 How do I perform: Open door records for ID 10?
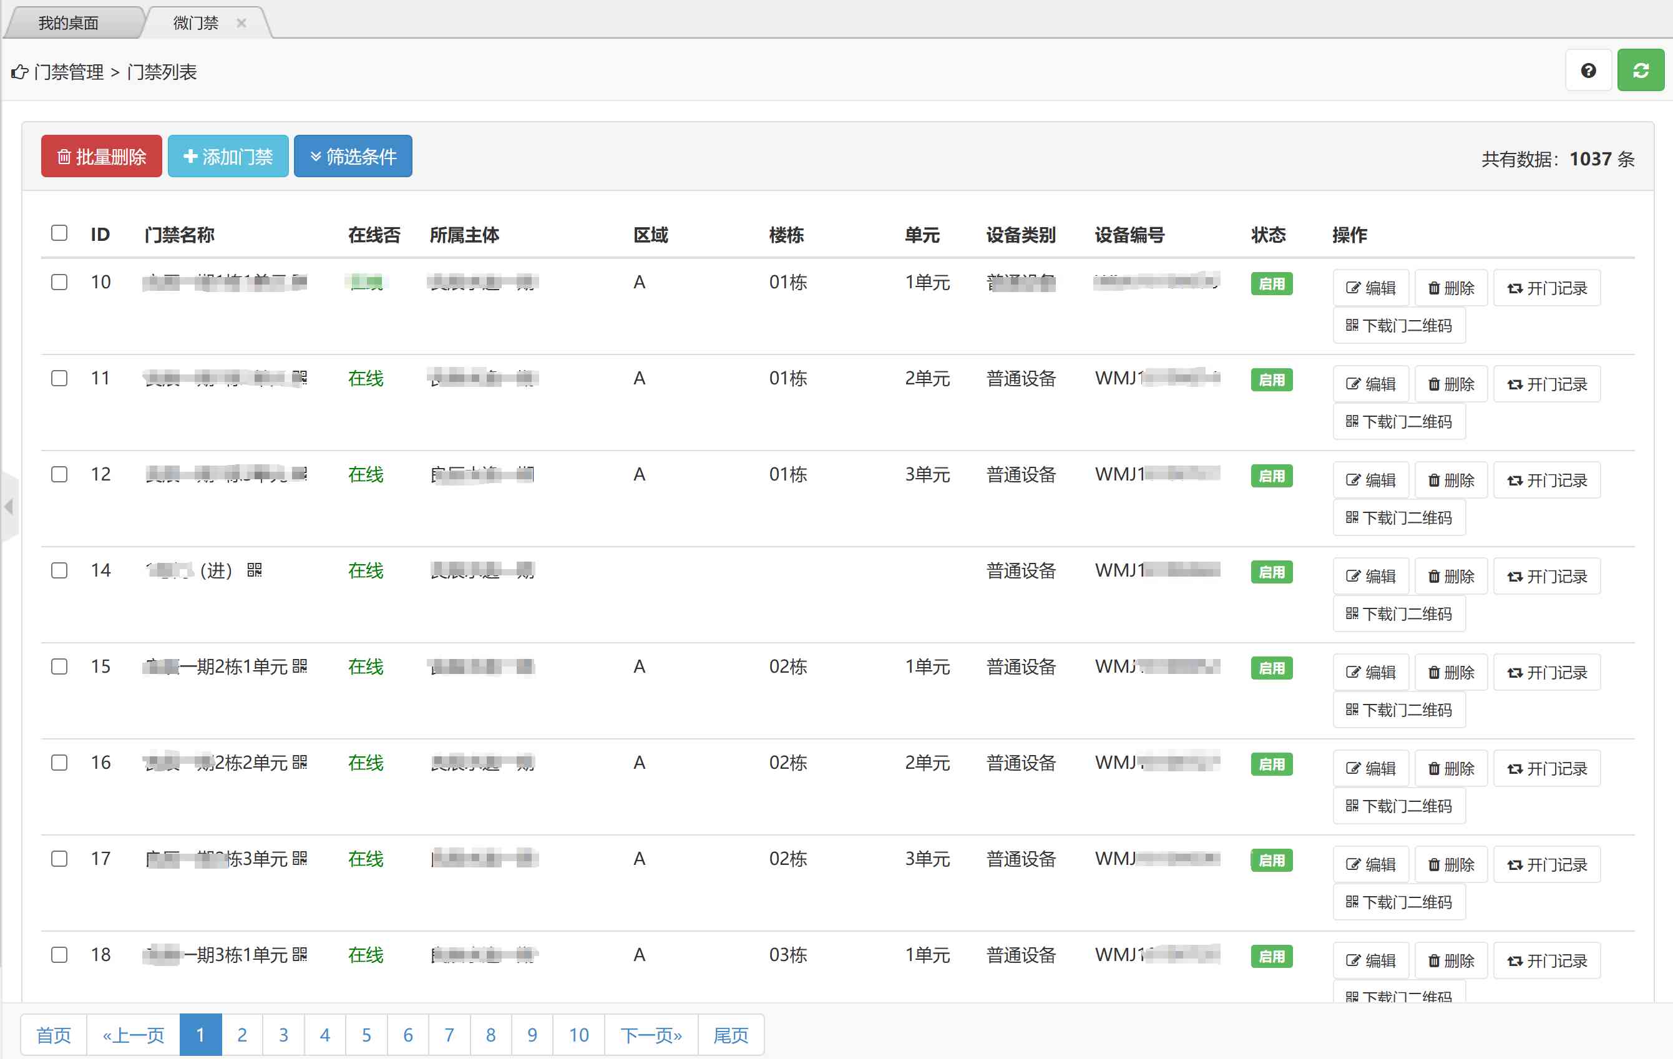(x=1546, y=288)
